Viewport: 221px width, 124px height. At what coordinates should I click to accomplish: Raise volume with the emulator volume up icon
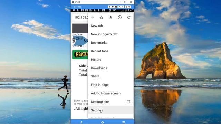coord(122,7)
